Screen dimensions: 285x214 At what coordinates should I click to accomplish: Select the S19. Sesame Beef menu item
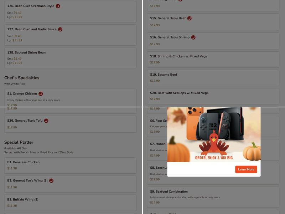[x=213, y=78]
